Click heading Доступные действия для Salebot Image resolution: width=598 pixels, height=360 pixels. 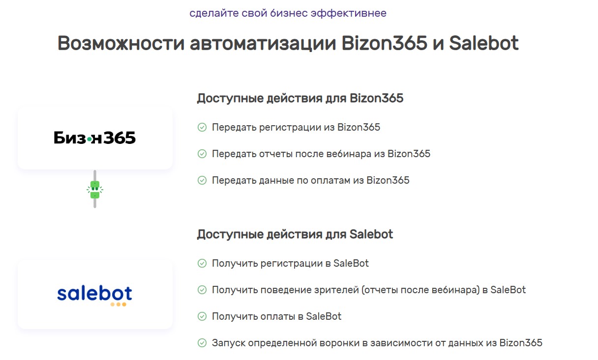click(295, 234)
